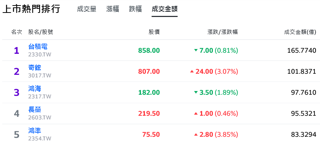Switch to the 成交量 tab
This screenshot has width=320, height=143.
tap(86, 9)
